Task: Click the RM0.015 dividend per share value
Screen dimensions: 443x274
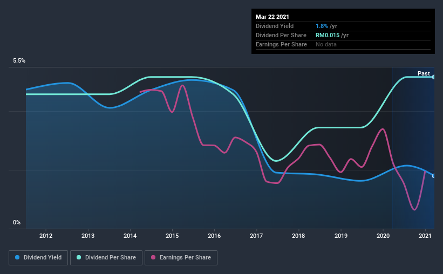Action: point(328,35)
